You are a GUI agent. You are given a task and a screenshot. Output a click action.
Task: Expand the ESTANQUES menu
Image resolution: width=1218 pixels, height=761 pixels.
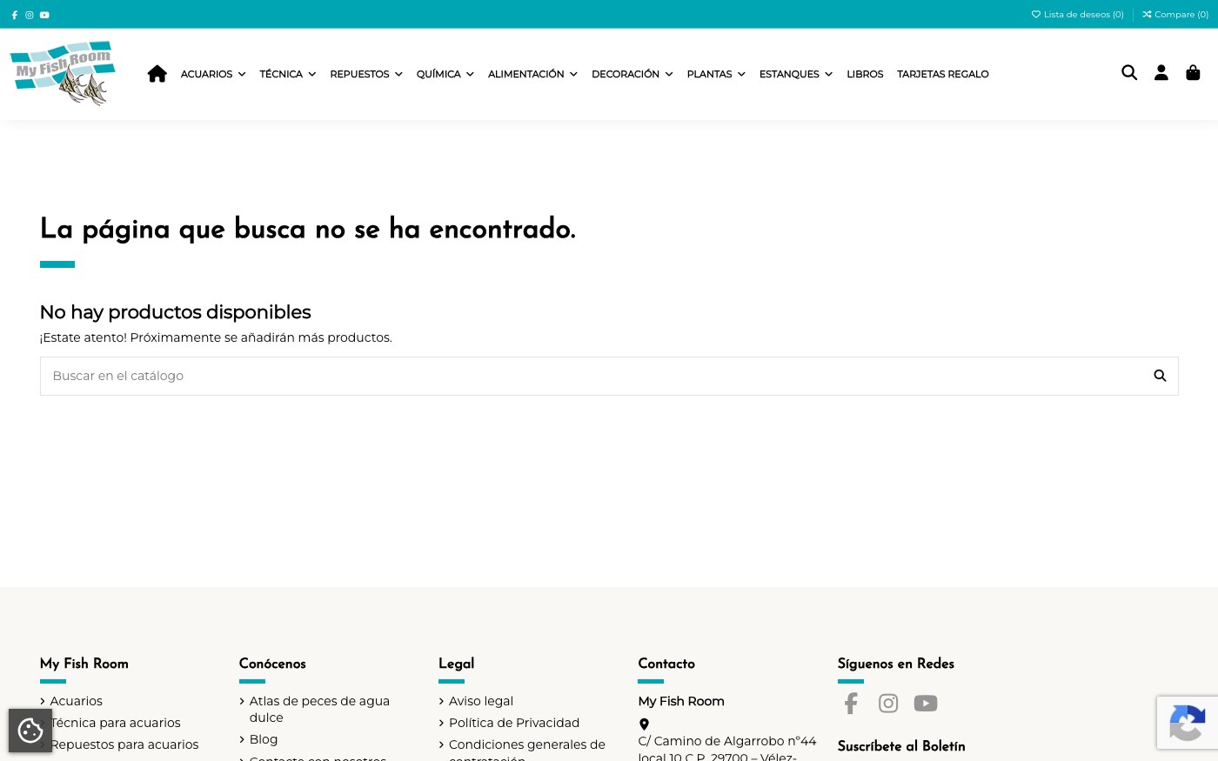(x=796, y=74)
